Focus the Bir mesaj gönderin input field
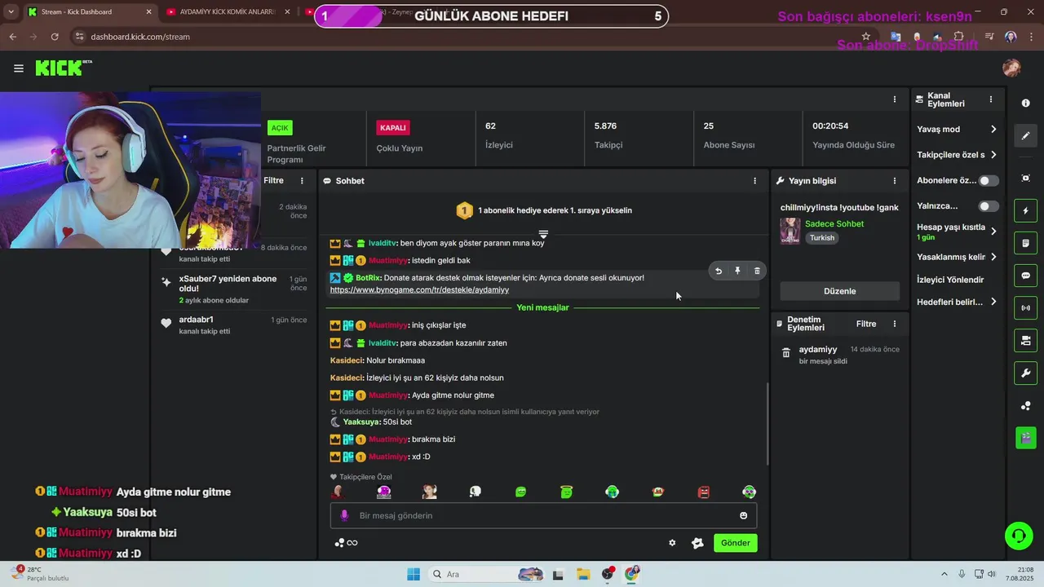 [x=543, y=515]
